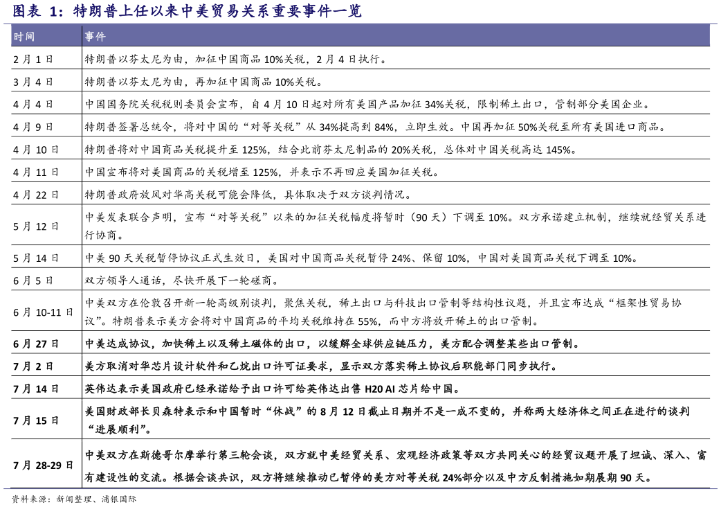Image resolution: width=721 pixels, height=507 pixels.
Task: Click the date cell 4月22日
Action: [36, 195]
